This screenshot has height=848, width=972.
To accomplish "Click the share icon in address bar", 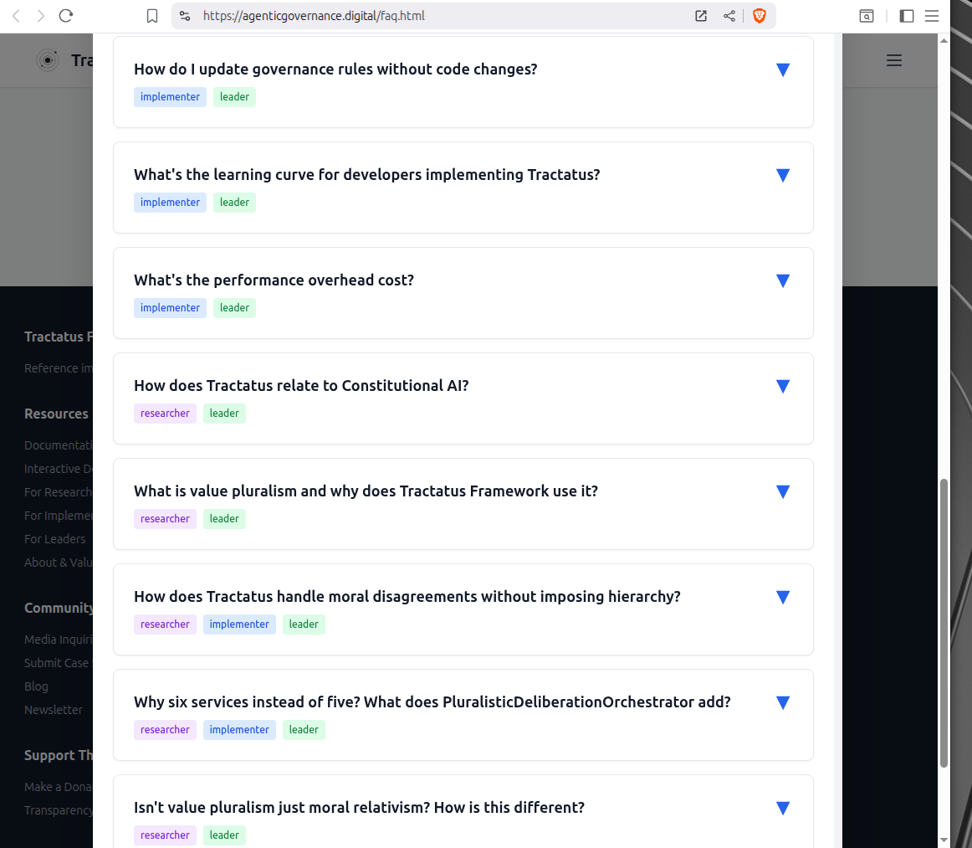I will click(729, 16).
